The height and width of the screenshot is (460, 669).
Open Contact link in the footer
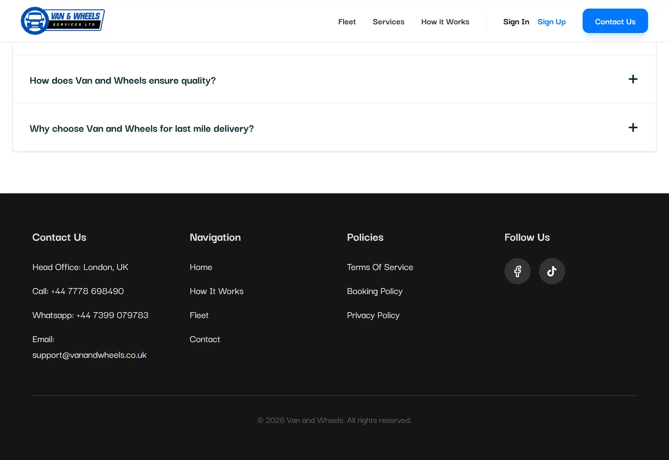point(205,340)
